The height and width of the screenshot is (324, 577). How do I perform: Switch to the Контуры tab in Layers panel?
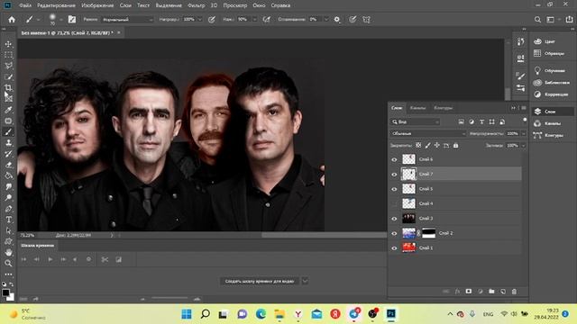pos(443,108)
